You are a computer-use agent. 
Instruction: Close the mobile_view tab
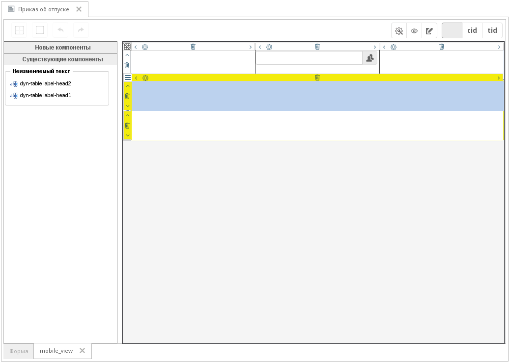click(82, 351)
